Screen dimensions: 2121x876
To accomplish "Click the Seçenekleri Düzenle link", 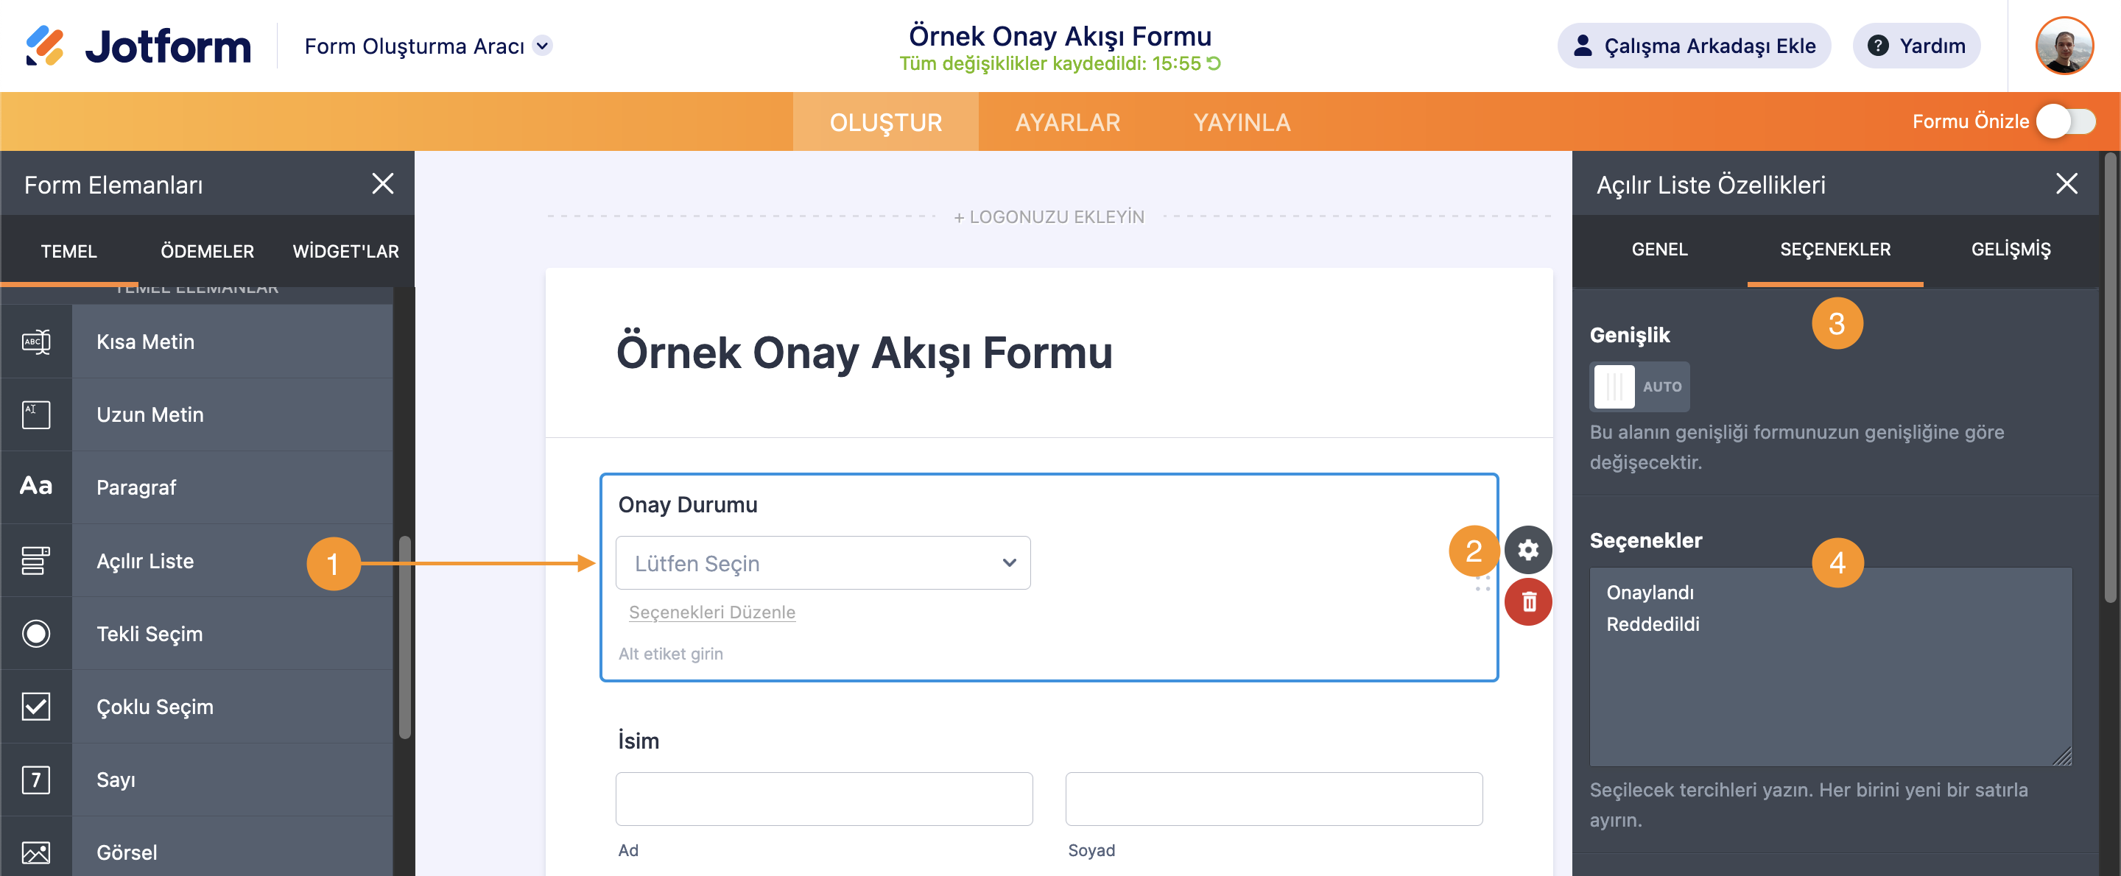I will [x=711, y=612].
